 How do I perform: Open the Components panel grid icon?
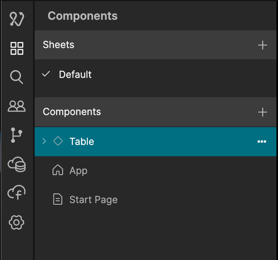tap(17, 48)
